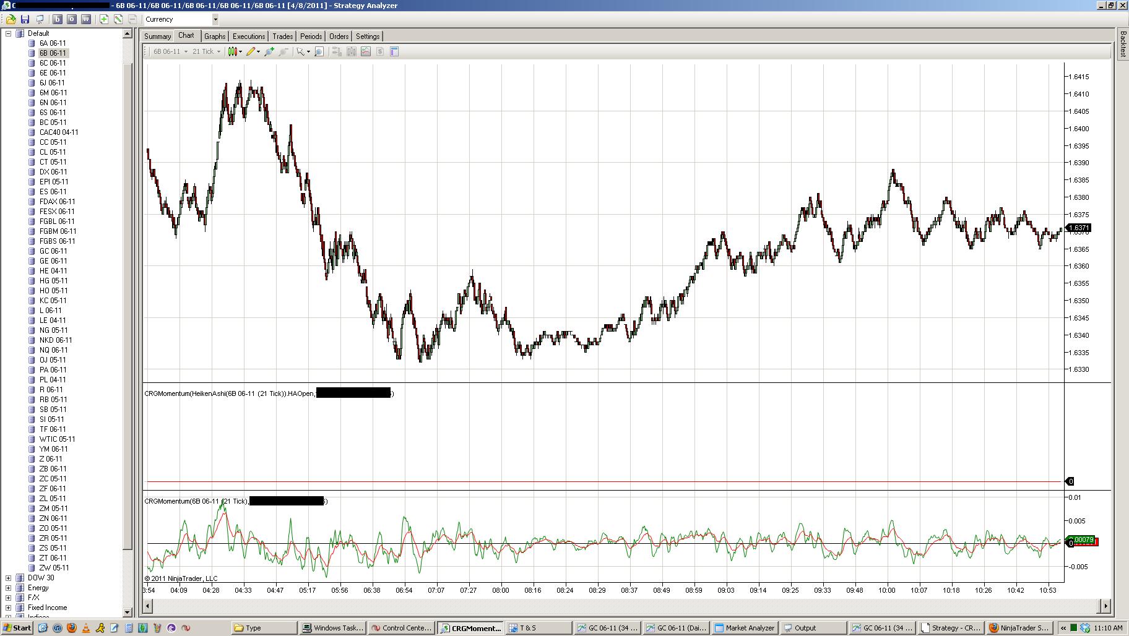Viewport: 1129px width, 636px height.
Task: Open the cursor tool dropdown arrow
Action: 308,52
